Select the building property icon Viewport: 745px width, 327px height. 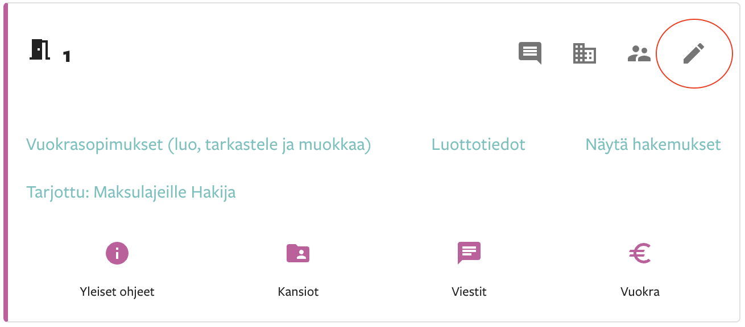pyautogui.click(x=584, y=54)
